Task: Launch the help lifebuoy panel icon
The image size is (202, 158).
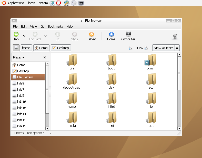Action: [x=58, y=3]
